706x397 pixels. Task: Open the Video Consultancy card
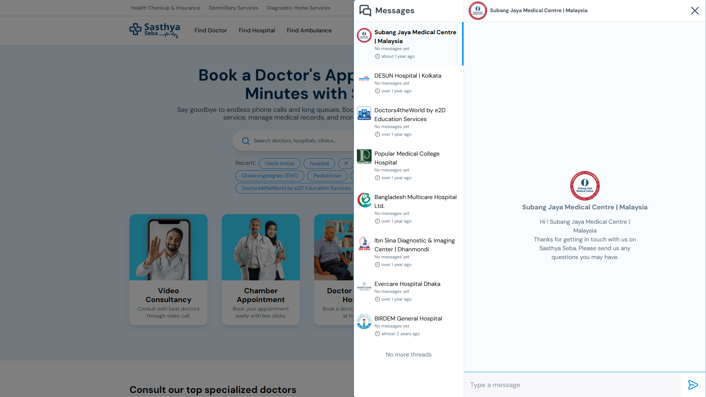(x=168, y=270)
